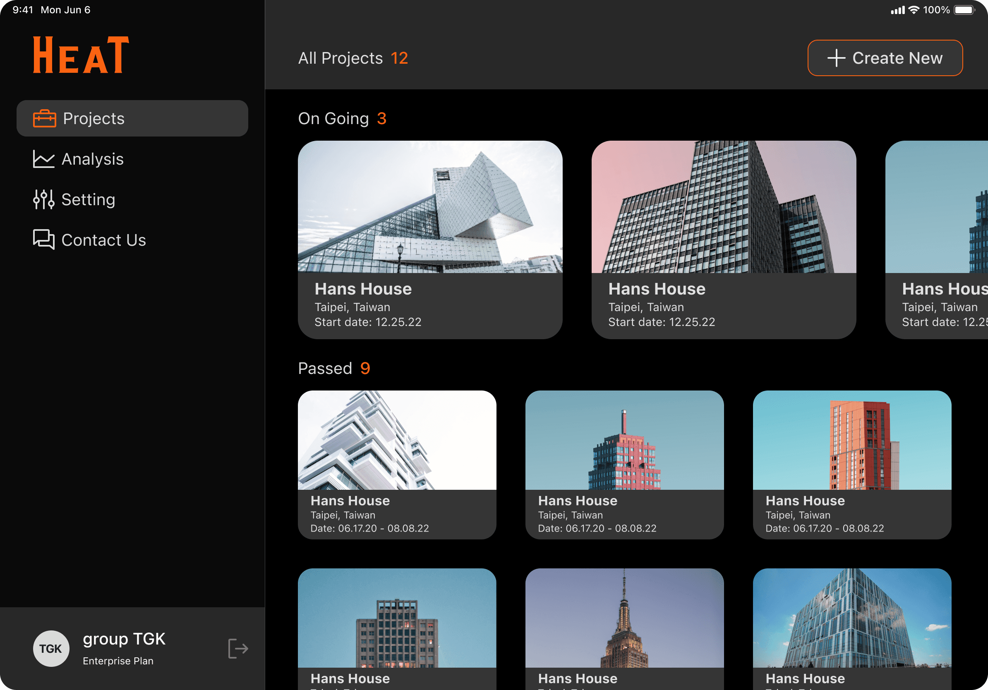Select Passed project with white stacked terraces building
Image resolution: width=988 pixels, height=690 pixels.
point(397,465)
